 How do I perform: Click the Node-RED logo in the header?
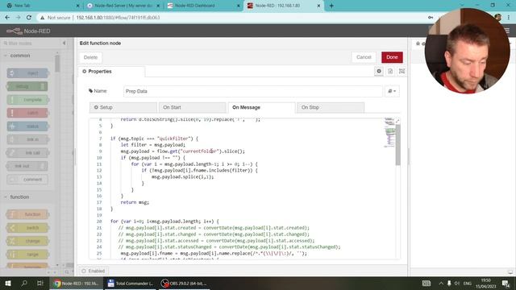pos(28,31)
